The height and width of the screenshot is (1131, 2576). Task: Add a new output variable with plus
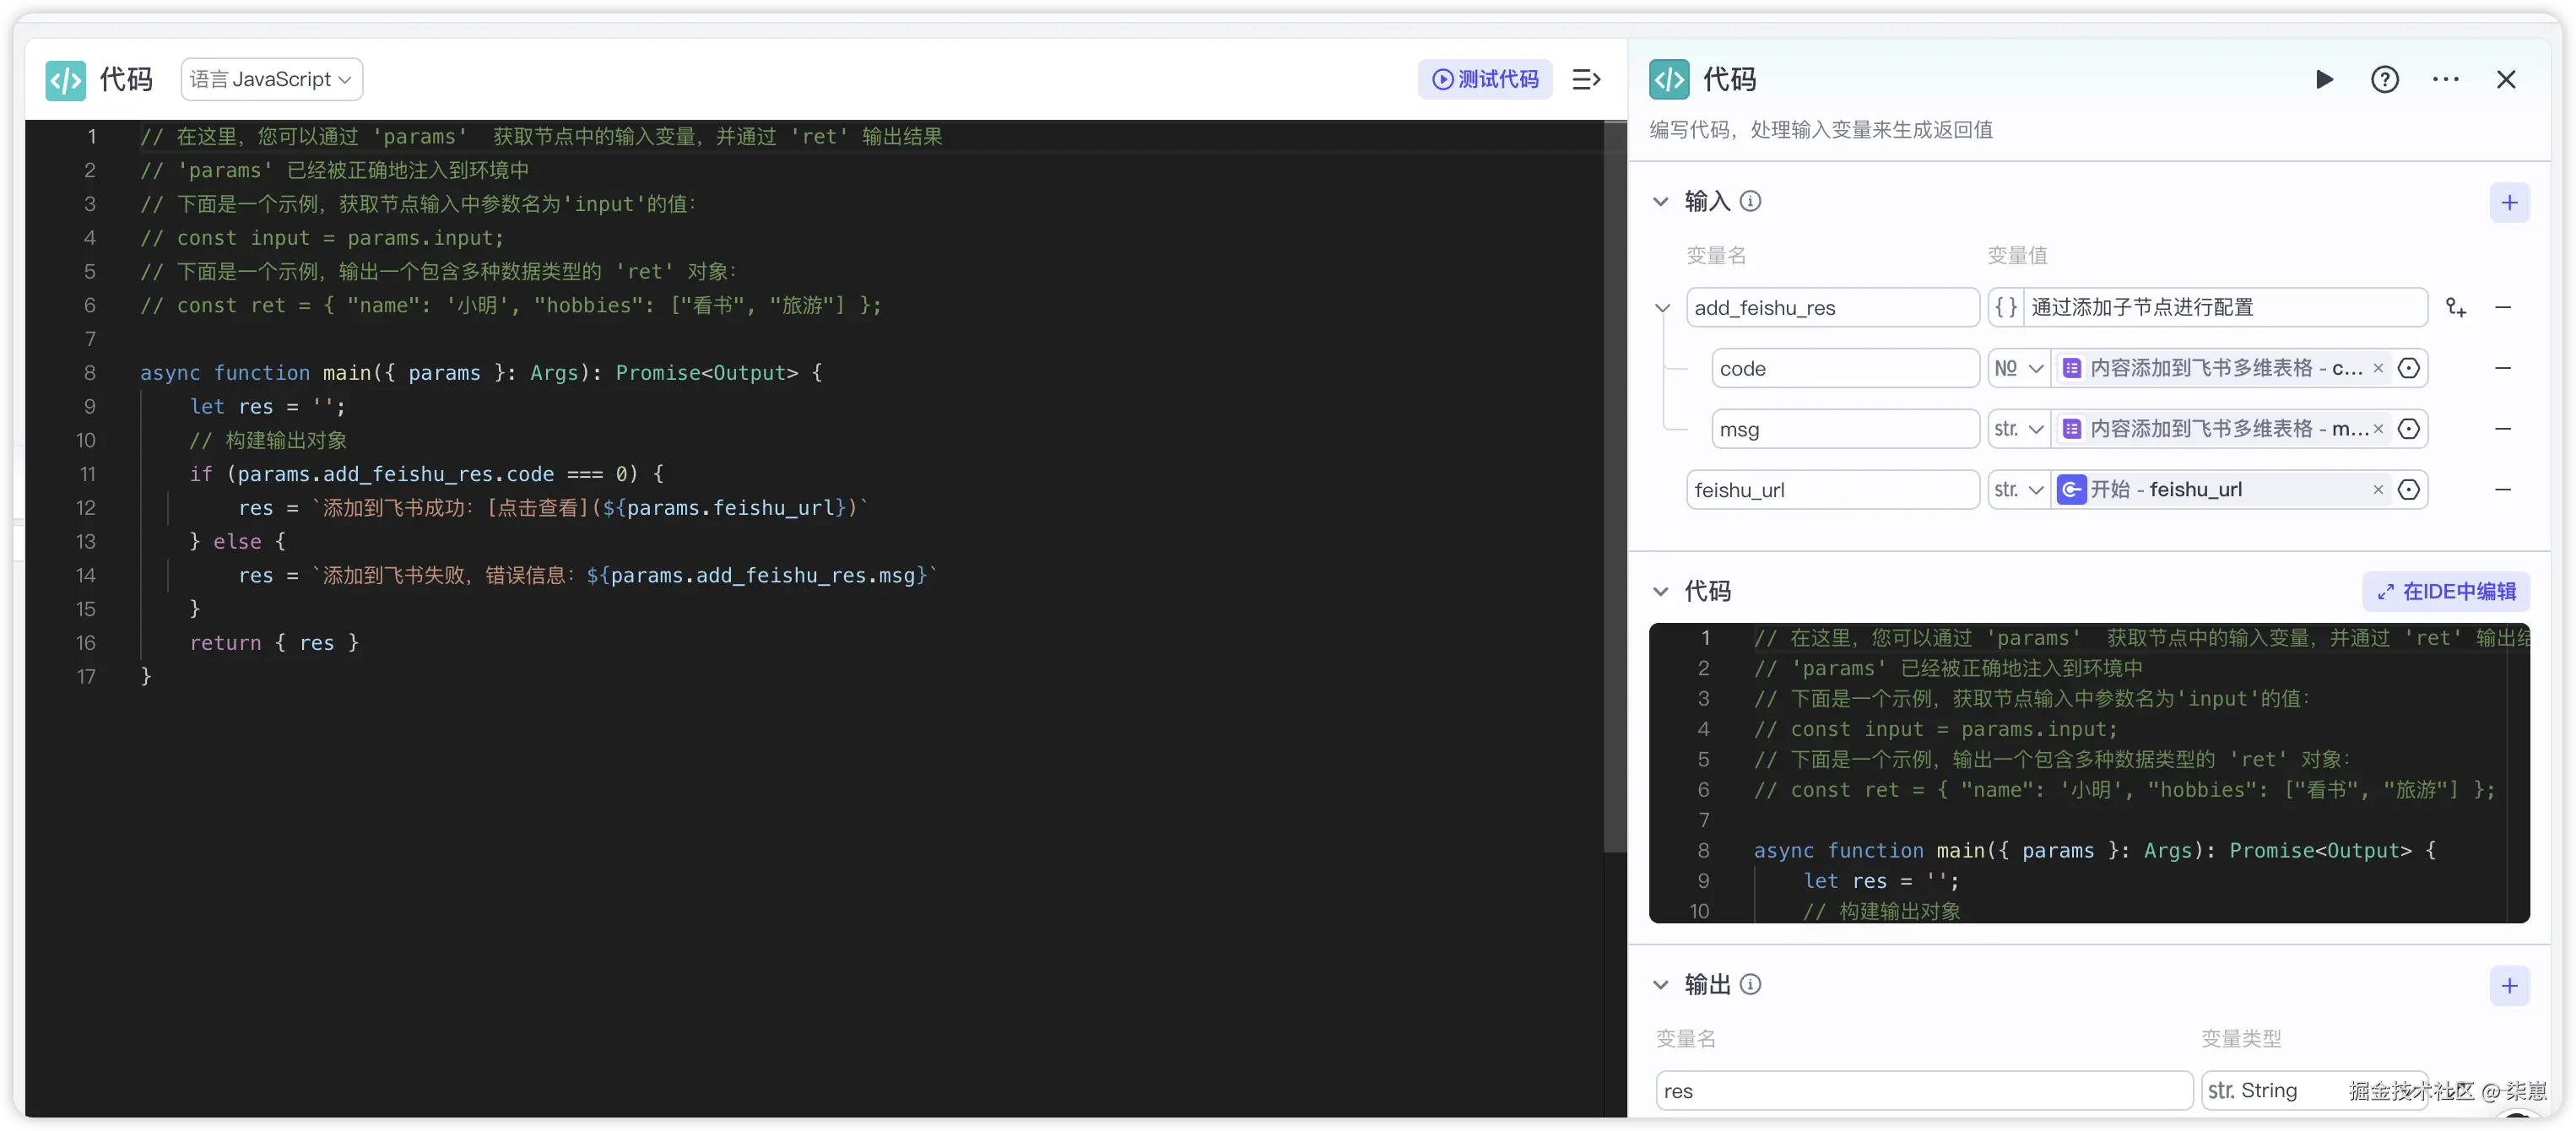tap(2509, 986)
